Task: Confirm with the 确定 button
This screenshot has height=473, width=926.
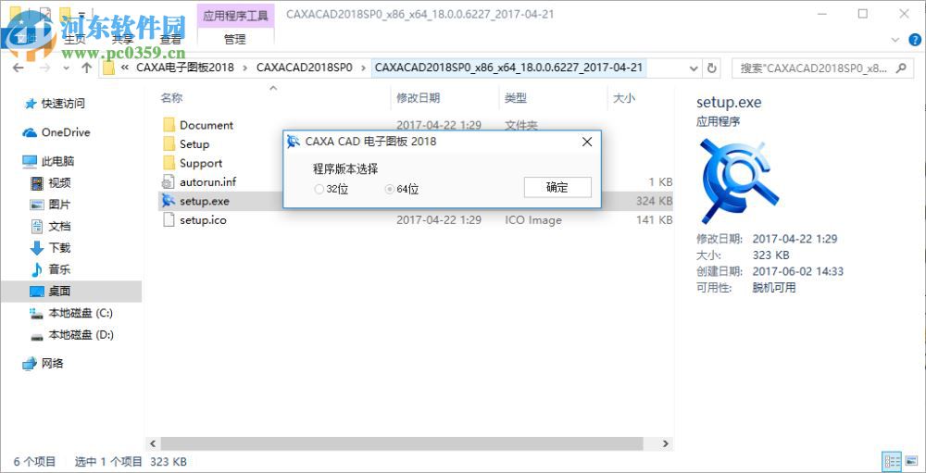Action: pos(557,188)
